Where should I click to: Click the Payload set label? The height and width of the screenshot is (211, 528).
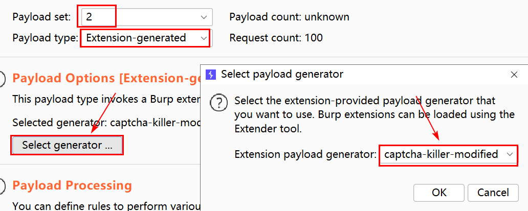pos(41,17)
